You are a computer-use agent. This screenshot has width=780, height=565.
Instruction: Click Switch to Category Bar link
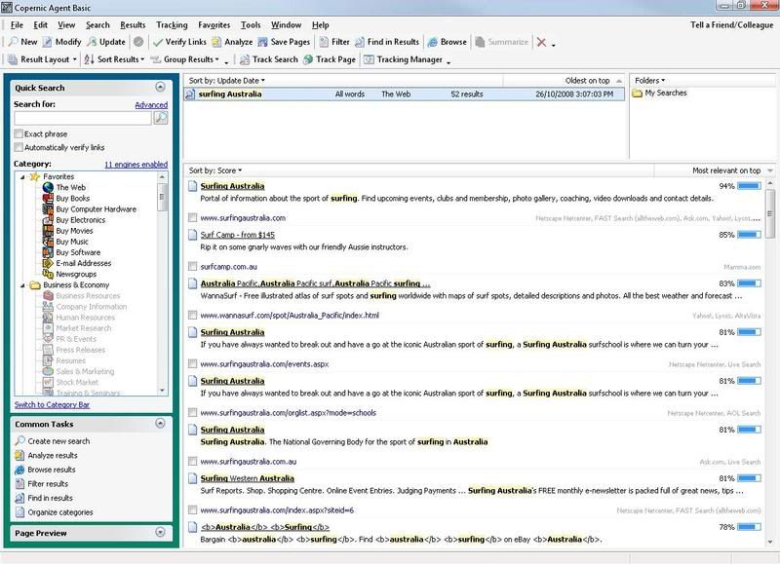[x=53, y=404]
